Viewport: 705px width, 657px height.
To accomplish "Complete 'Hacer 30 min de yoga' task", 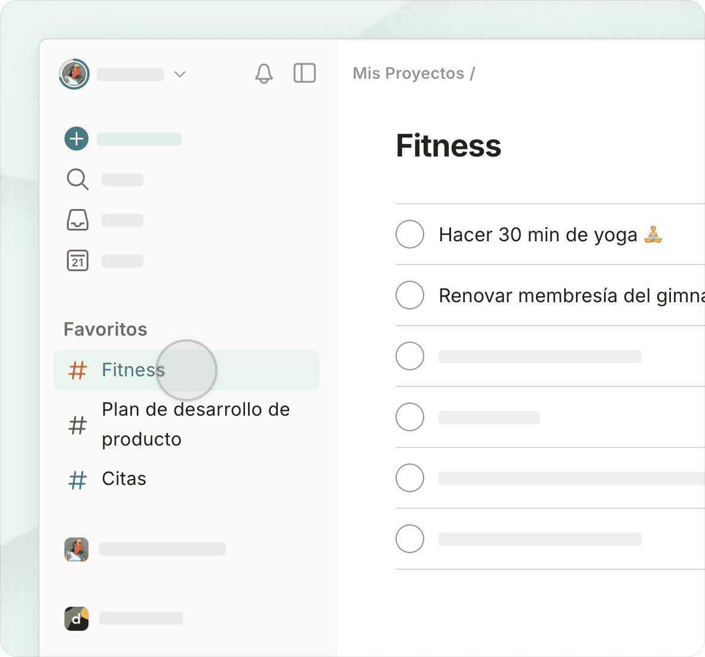I will (410, 234).
